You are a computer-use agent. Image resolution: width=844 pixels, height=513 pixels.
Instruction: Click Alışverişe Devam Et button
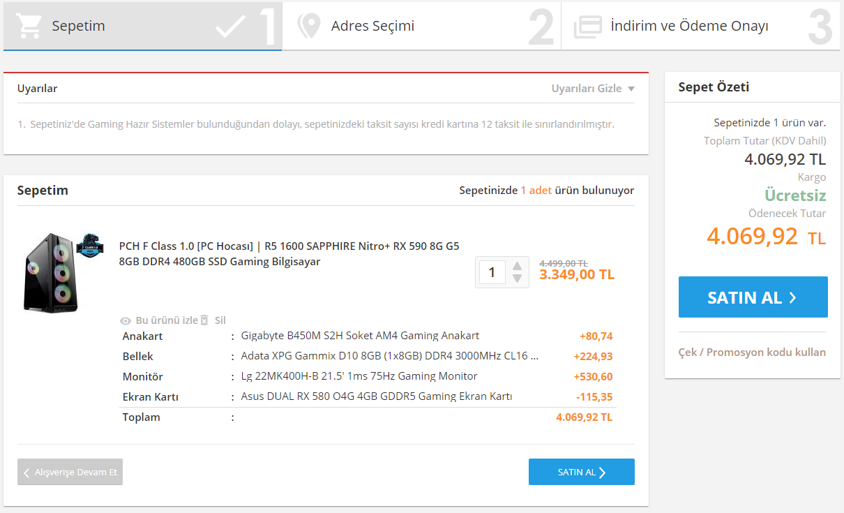[70, 472]
